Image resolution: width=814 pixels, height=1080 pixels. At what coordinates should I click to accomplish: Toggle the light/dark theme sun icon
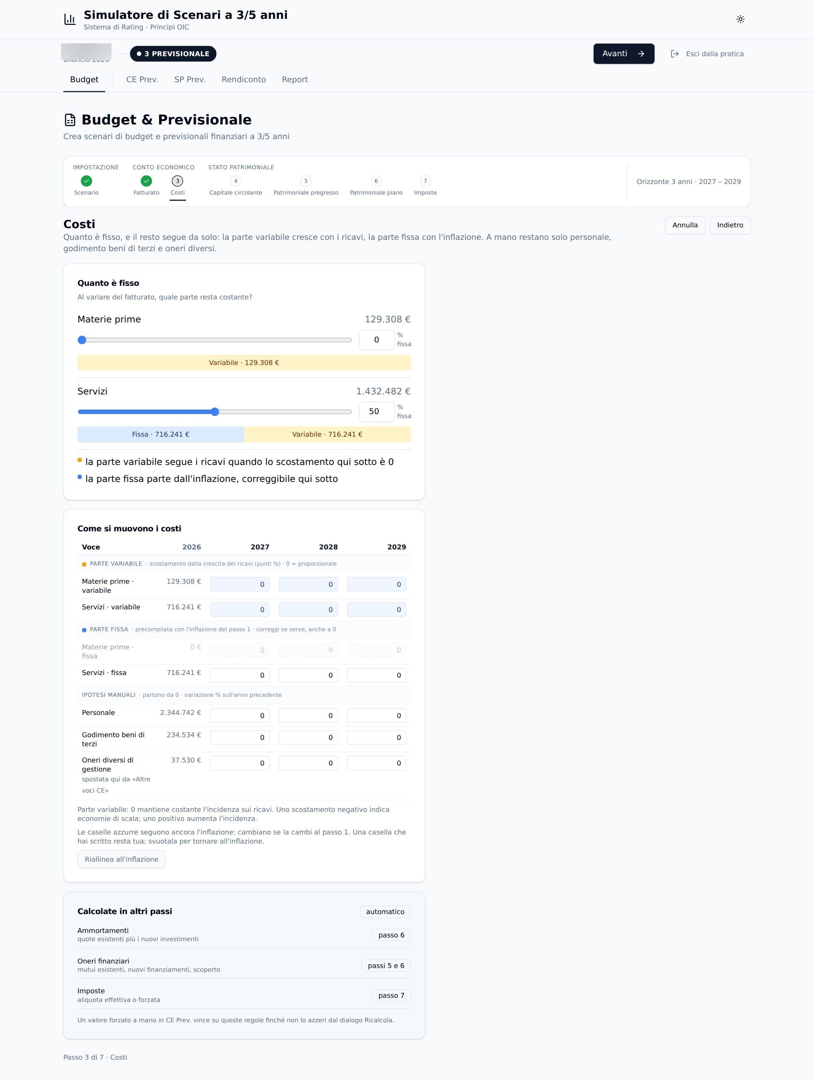(x=740, y=19)
